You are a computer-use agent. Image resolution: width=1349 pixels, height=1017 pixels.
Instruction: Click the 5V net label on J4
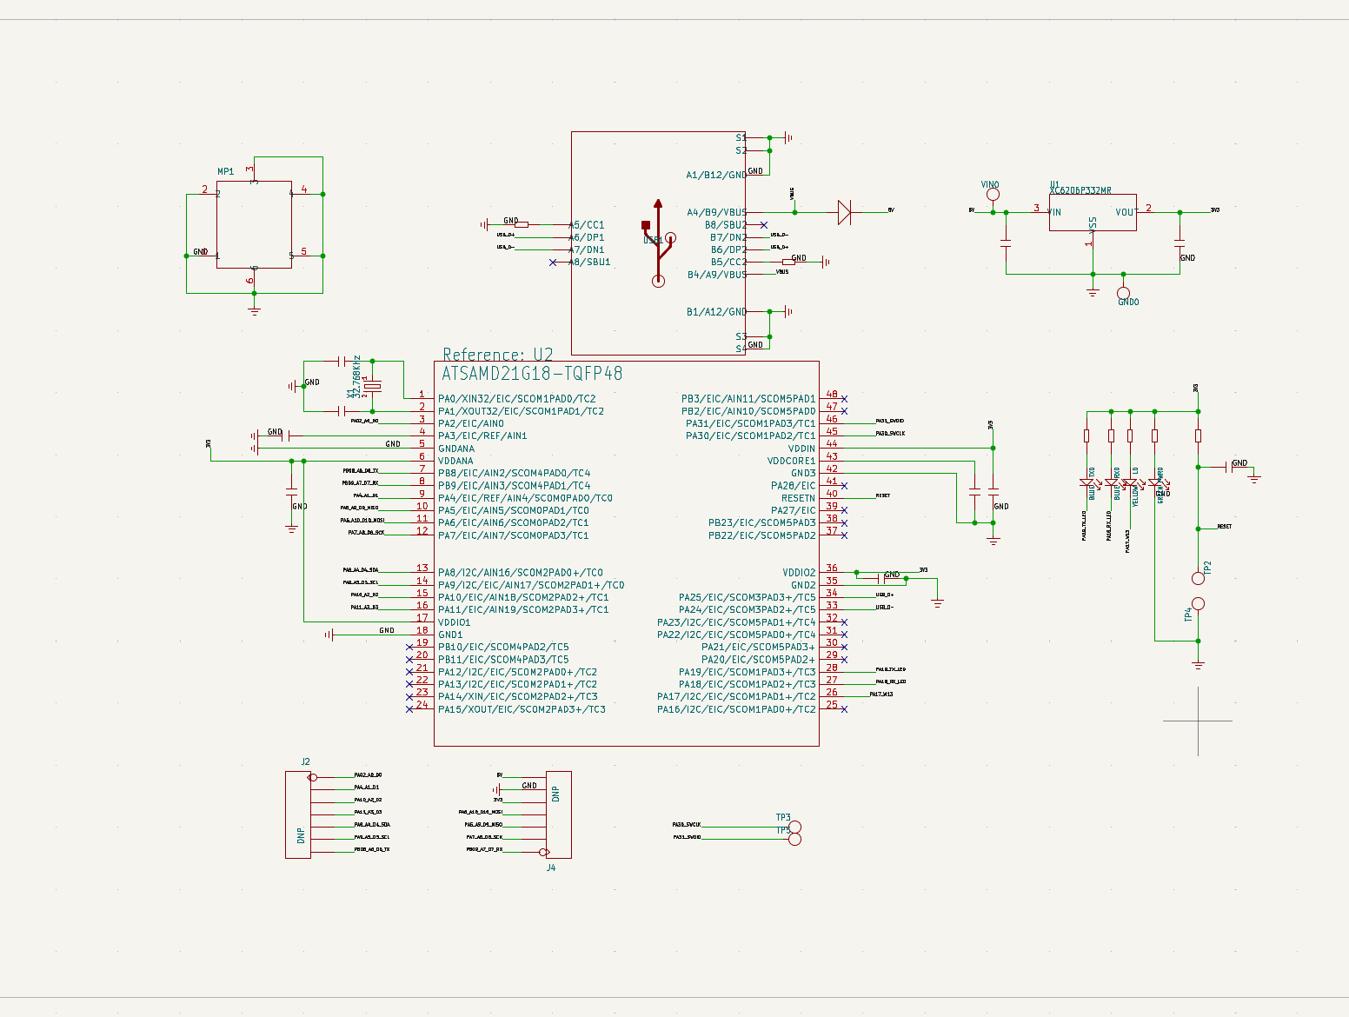[500, 774]
